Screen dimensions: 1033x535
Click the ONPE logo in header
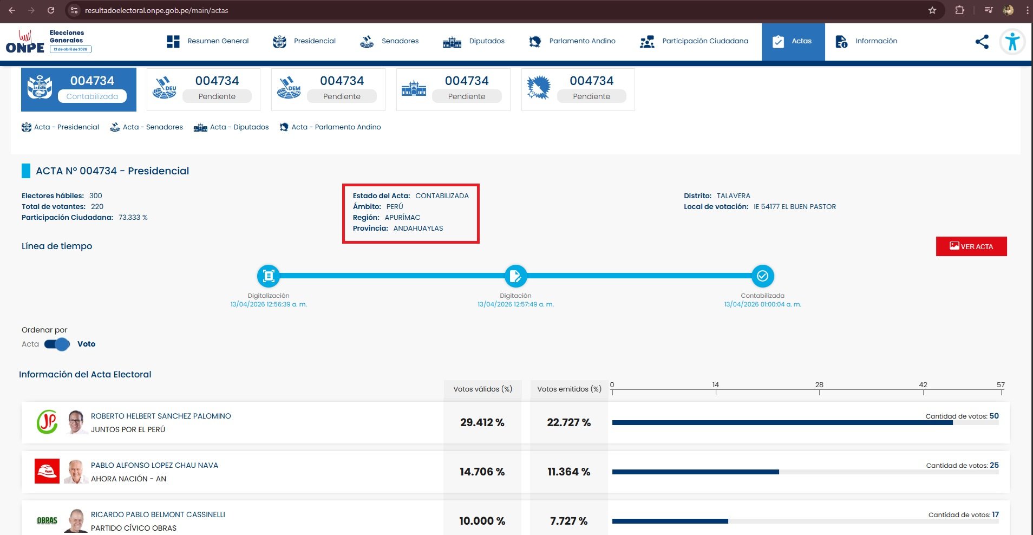tap(25, 42)
